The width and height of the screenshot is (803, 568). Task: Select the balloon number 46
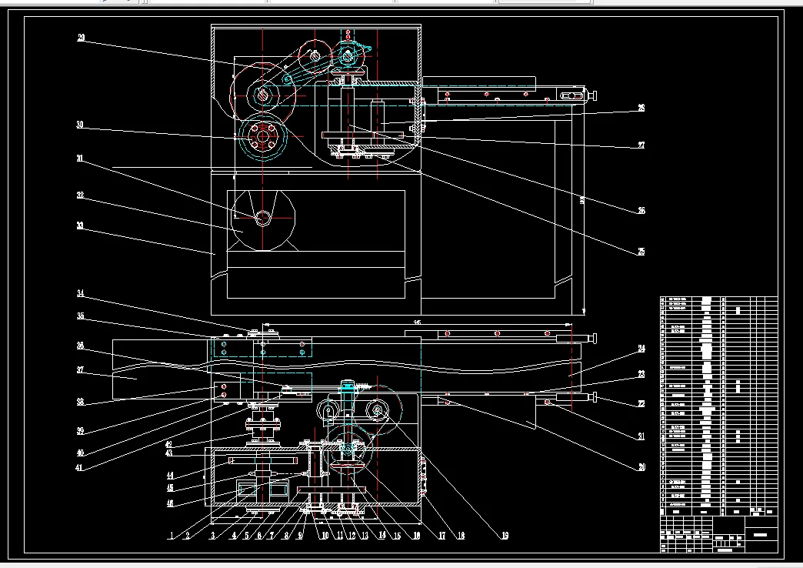[x=170, y=503]
